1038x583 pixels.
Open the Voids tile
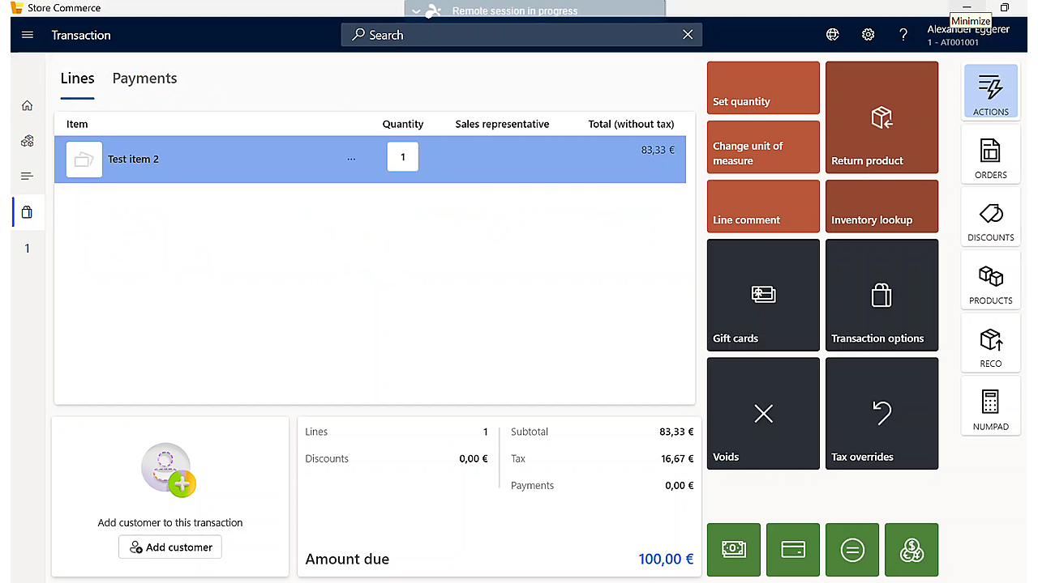pos(763,413)
